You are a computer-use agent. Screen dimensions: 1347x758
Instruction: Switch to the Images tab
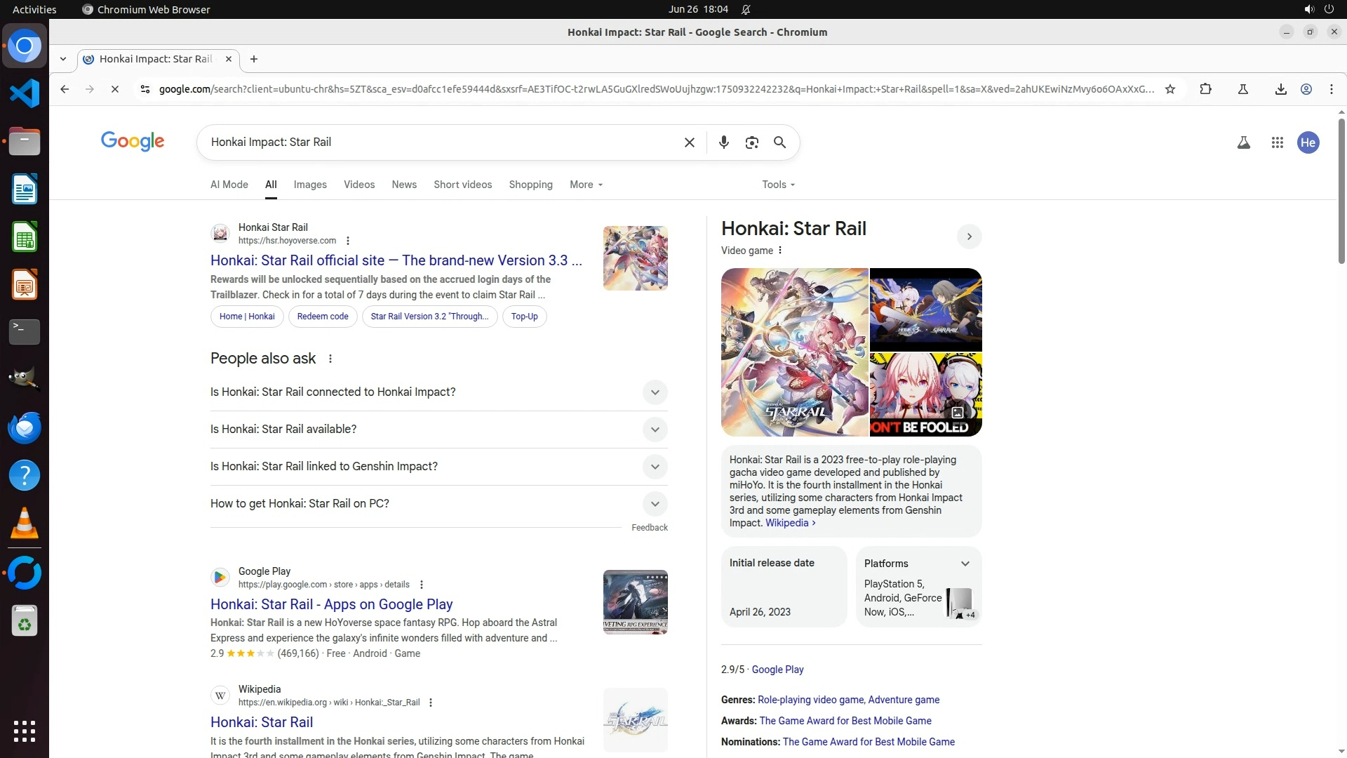pyautogui.click(x=309, y=185)
